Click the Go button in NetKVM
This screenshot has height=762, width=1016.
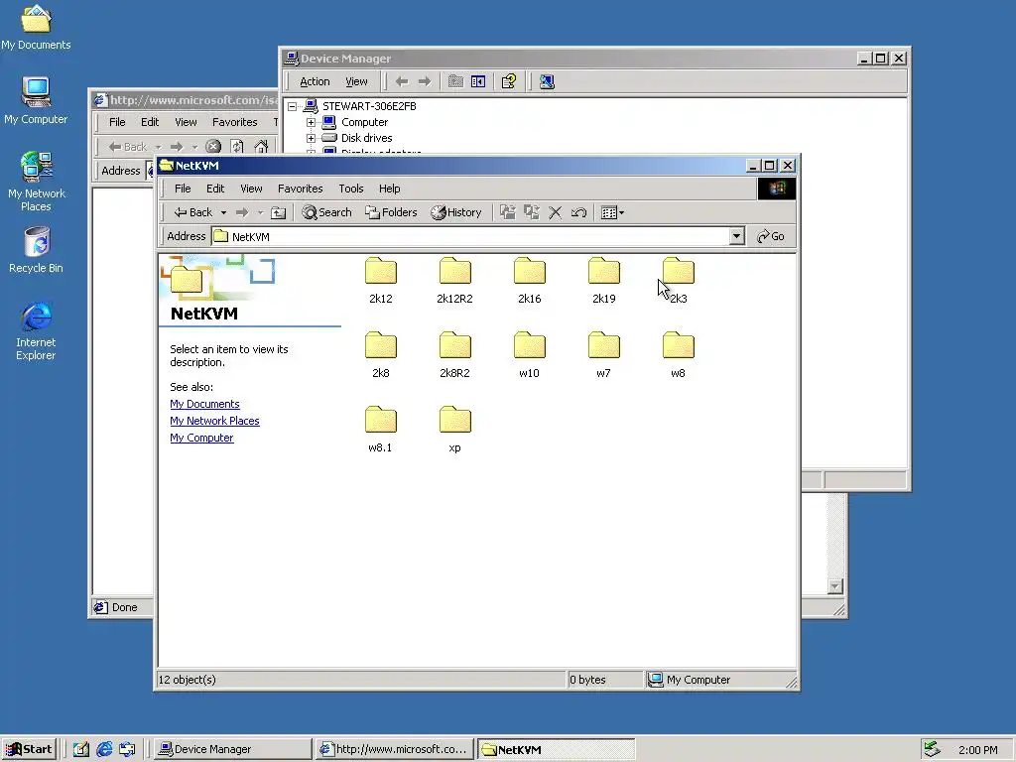771,236
